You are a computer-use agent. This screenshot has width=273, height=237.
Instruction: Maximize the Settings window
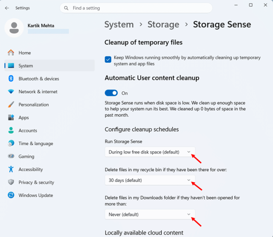coord(251,5)
